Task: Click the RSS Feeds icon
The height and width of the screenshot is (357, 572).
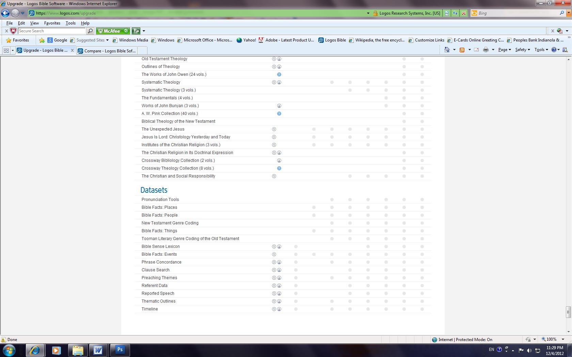Action: pos(462,50)
